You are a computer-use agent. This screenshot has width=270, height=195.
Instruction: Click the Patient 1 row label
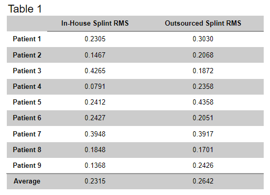[27, 39]
